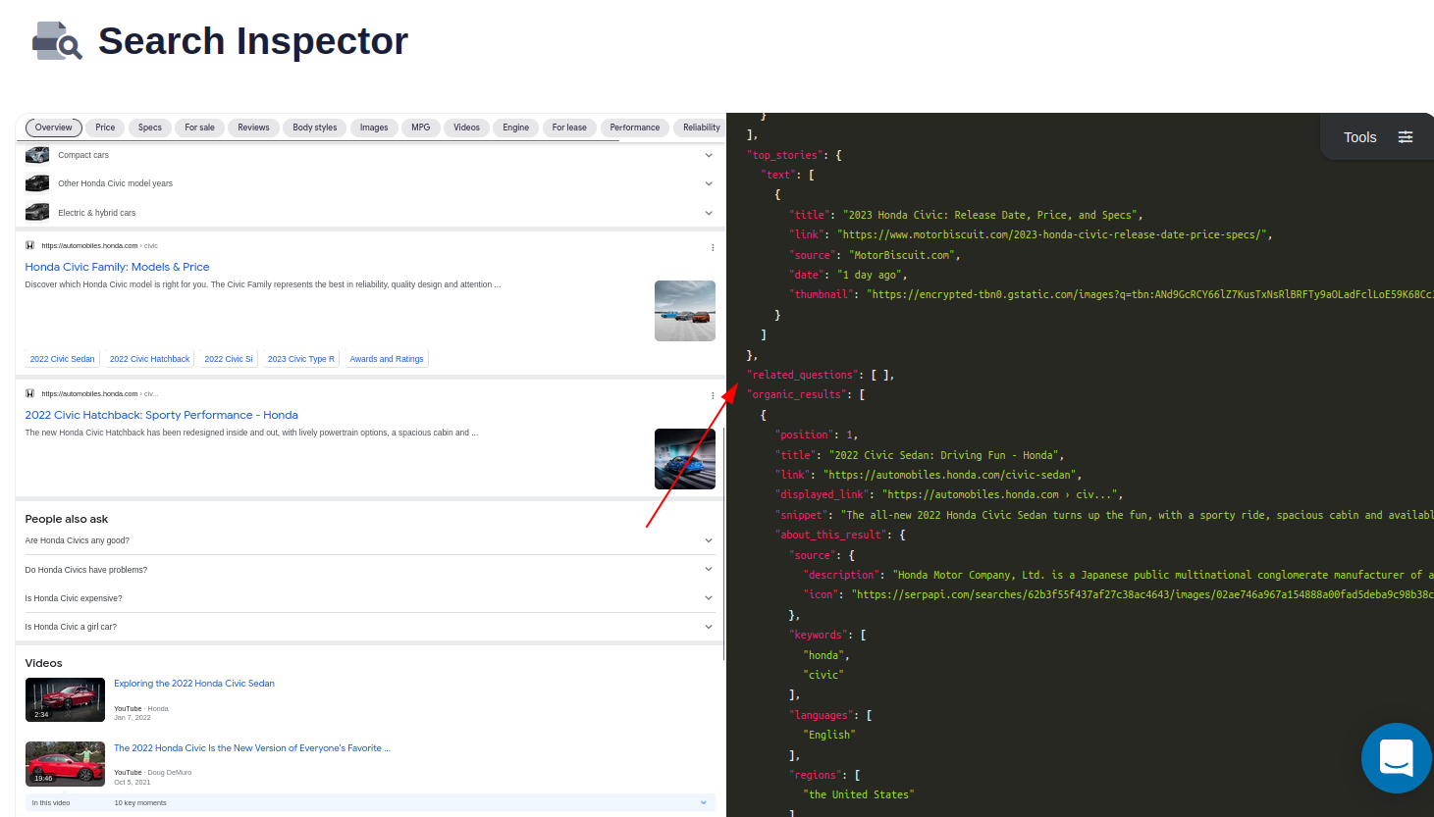Switch to the Specs tab
This screenshot has width=1434, height=817.
149,127
